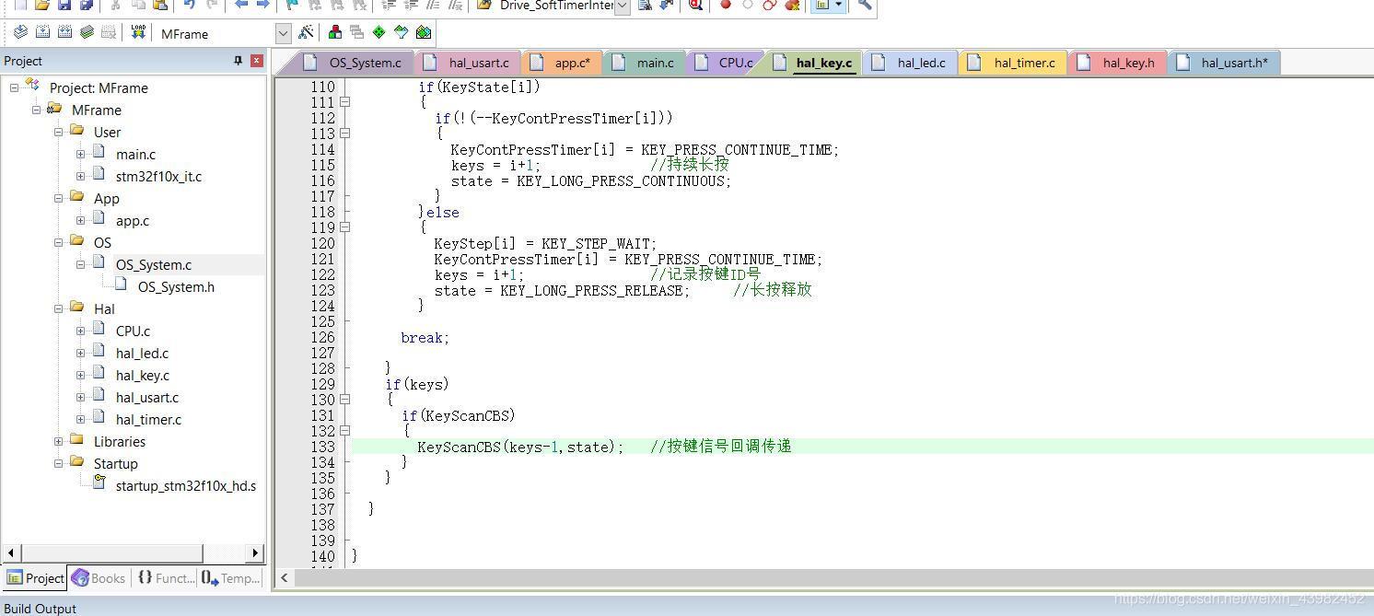Screen dimensions: 1374x616
Task: Select startup_stm32f10x_hd.s file
Action: pos(185,485)
